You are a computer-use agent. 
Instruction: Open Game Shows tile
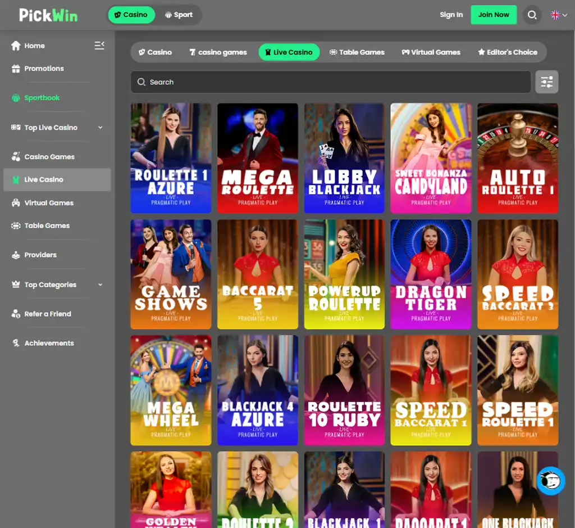point(171,274)
